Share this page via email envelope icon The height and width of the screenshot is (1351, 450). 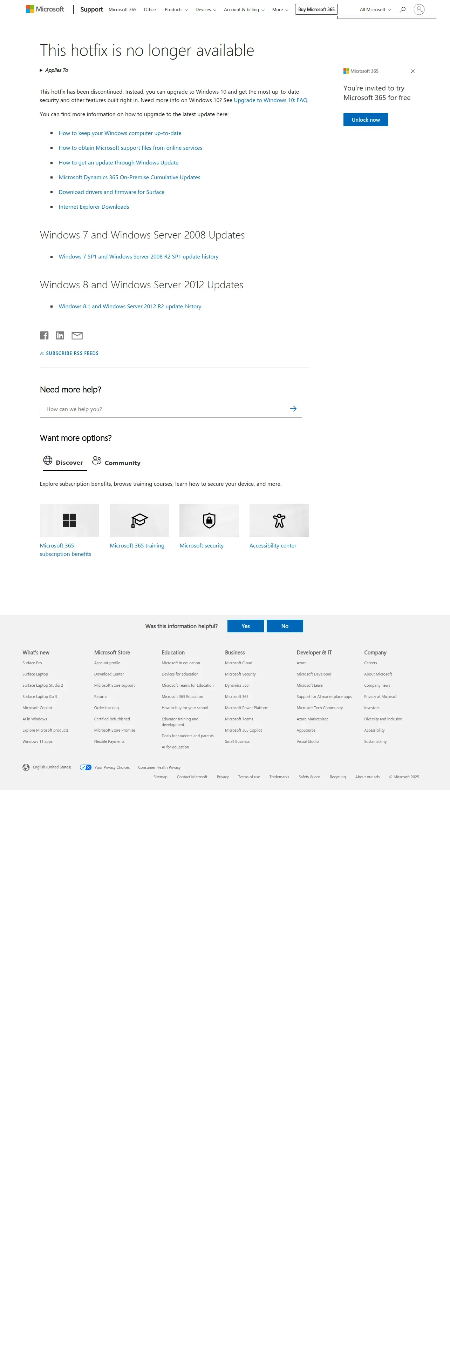coord(77,336)
